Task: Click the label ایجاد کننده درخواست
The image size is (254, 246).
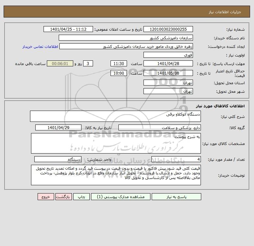Action: pos(226,47)
